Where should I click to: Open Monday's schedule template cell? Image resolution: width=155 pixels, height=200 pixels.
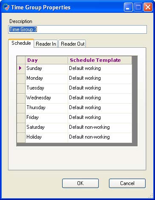[x=100, y=79]
